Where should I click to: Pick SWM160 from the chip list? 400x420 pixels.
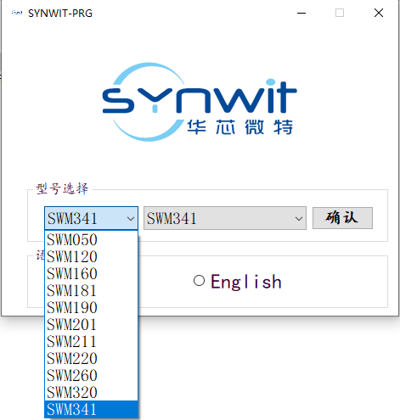(x=91, y=273)
